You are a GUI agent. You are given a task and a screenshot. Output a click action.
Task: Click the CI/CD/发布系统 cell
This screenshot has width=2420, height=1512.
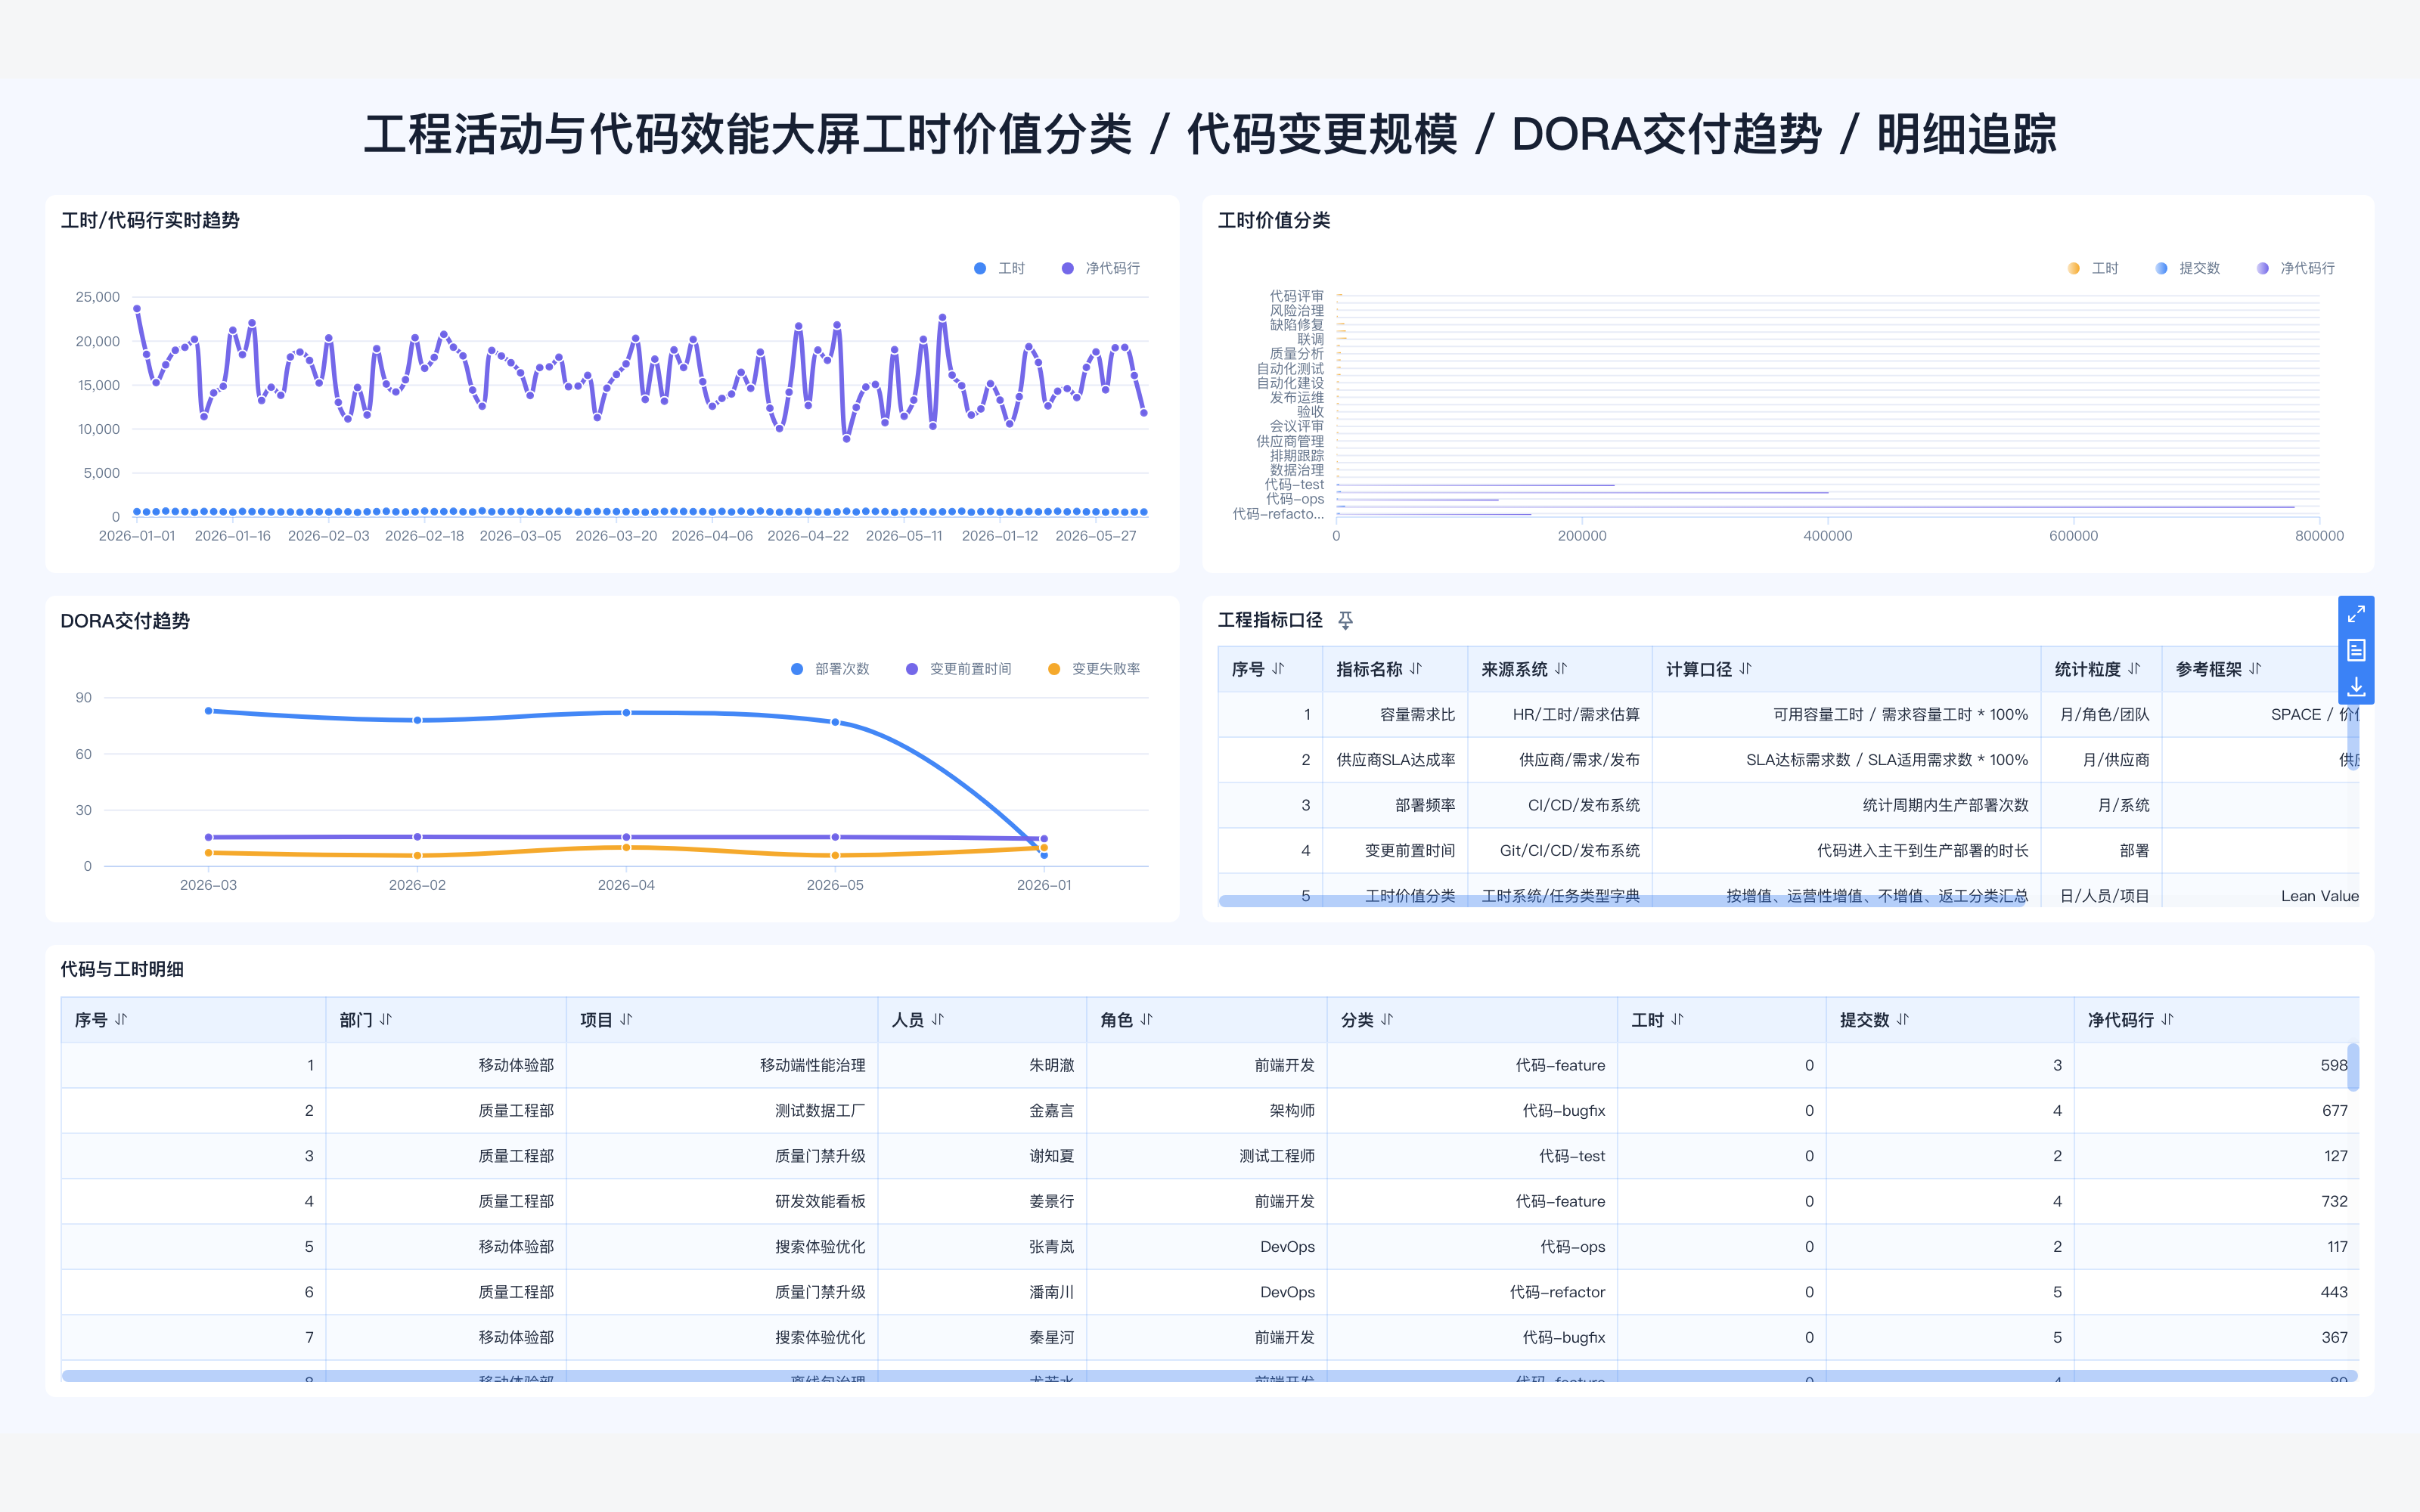[1560, 805]
